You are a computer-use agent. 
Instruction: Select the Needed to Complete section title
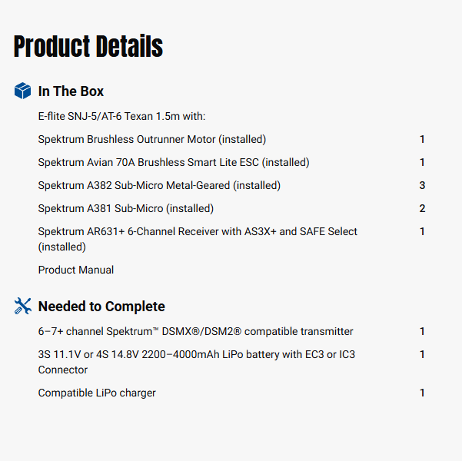coord(101,307)
